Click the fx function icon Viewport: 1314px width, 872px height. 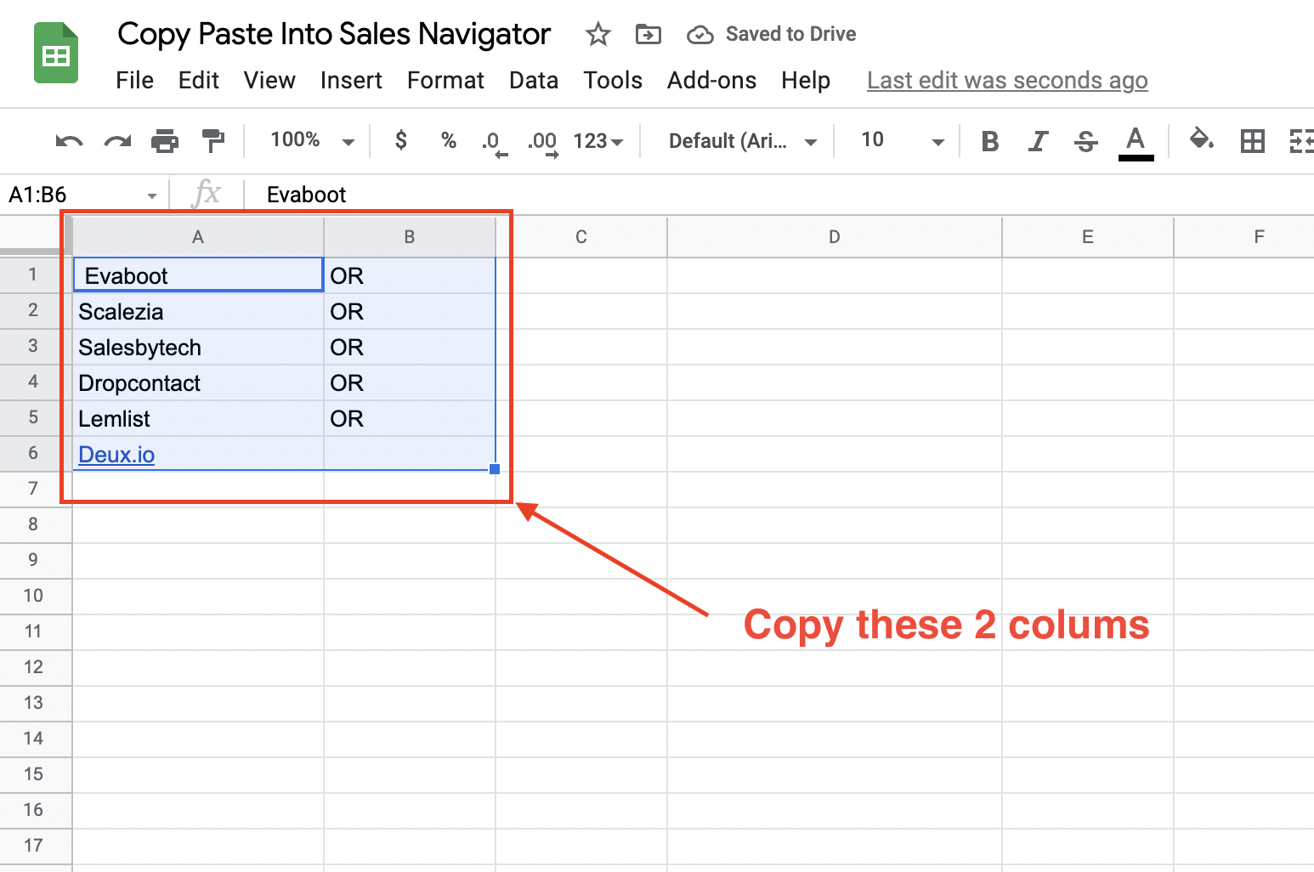[x=207, y=194]
